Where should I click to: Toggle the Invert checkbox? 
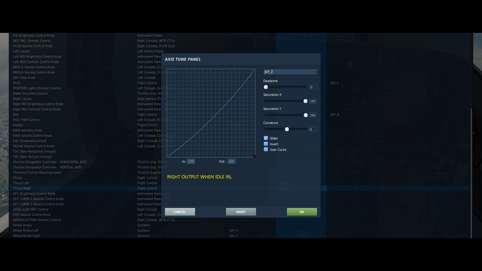[x=266, y=144]
